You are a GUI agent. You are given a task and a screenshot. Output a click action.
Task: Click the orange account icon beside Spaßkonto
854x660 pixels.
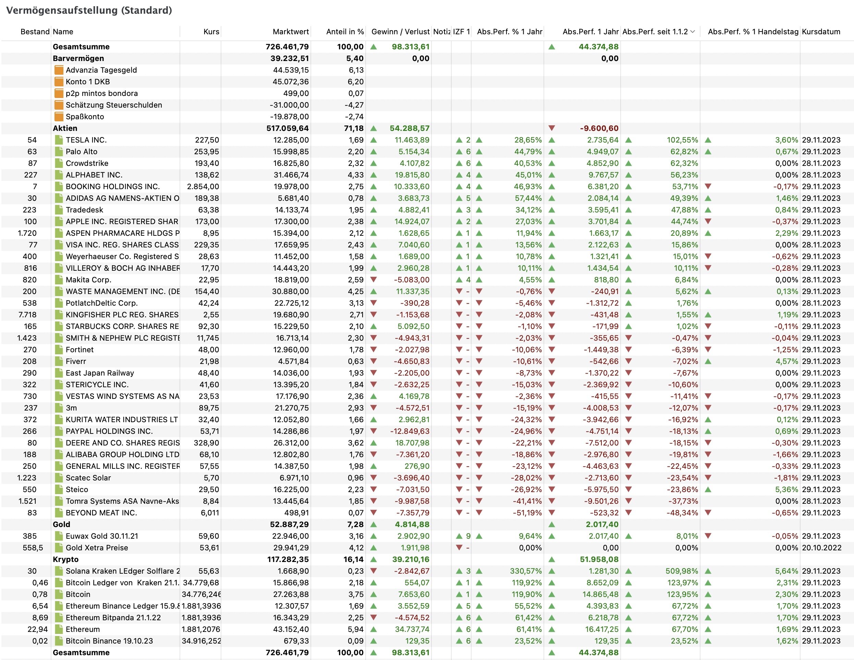pyautogui.click(x=59, y=117)
